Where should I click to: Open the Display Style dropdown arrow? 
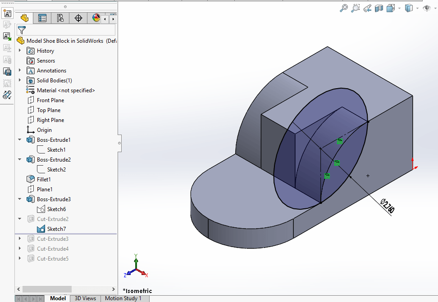[x=418, y=8]
